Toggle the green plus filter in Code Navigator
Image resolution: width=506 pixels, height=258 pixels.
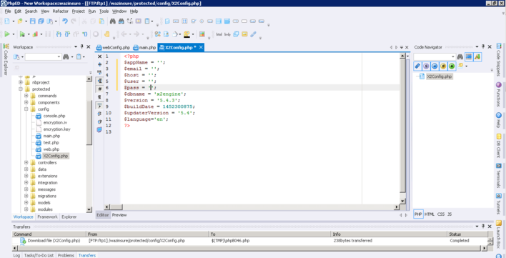click(452, 66)
